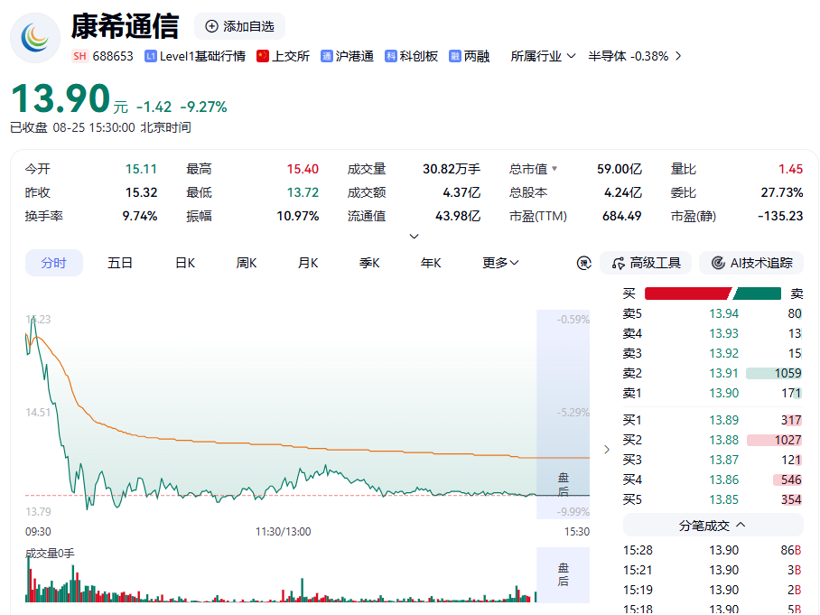This screenshot has width=820, height=615.
Task: Click 卖2 price 13.91
Action: [723, 373]
